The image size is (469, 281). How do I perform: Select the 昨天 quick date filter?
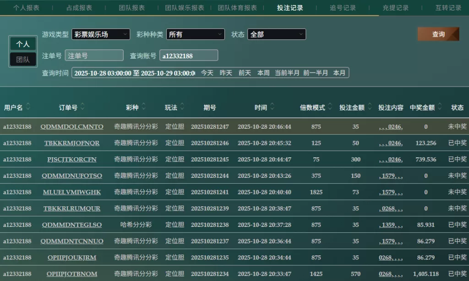tap(226, 73)
